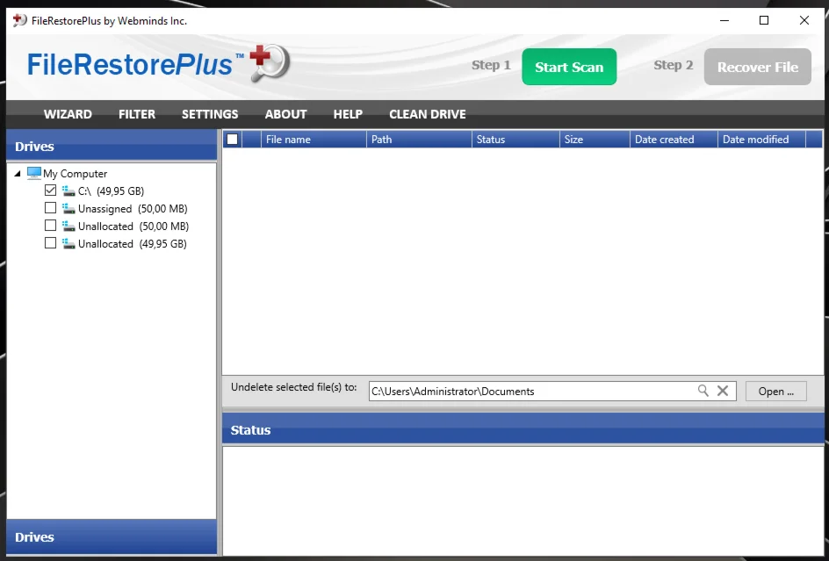Sort by Date modified column header

[761, 139]
